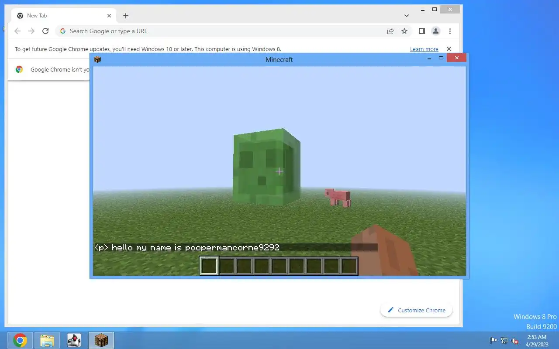559x349 pixels.
Task: Click the pink pig in Minecraft
Action: (x=338, y=197)
